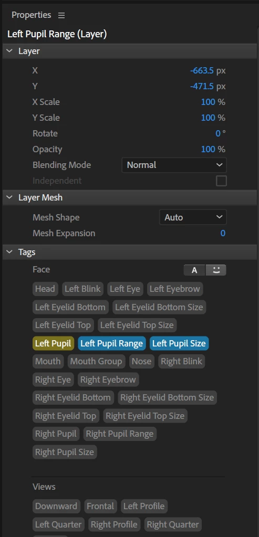The height and width of the screenshot is (537, 259).
Task: Open the Blending Mode dropdown
Action: click(174, 165)
